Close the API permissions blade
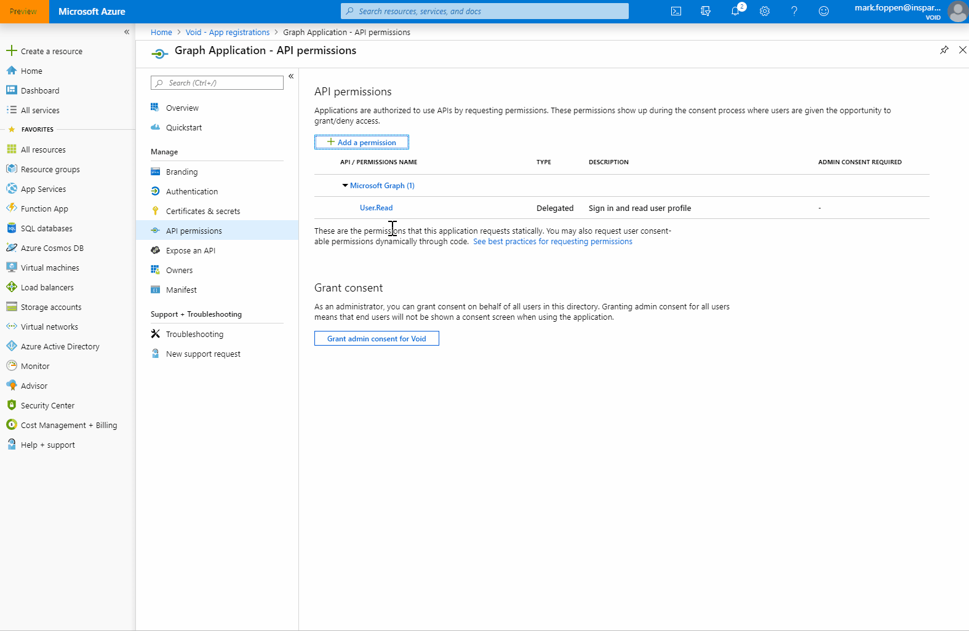Viewport: 969px width, 631px height. pyautogui.click(x=963, y=50)
